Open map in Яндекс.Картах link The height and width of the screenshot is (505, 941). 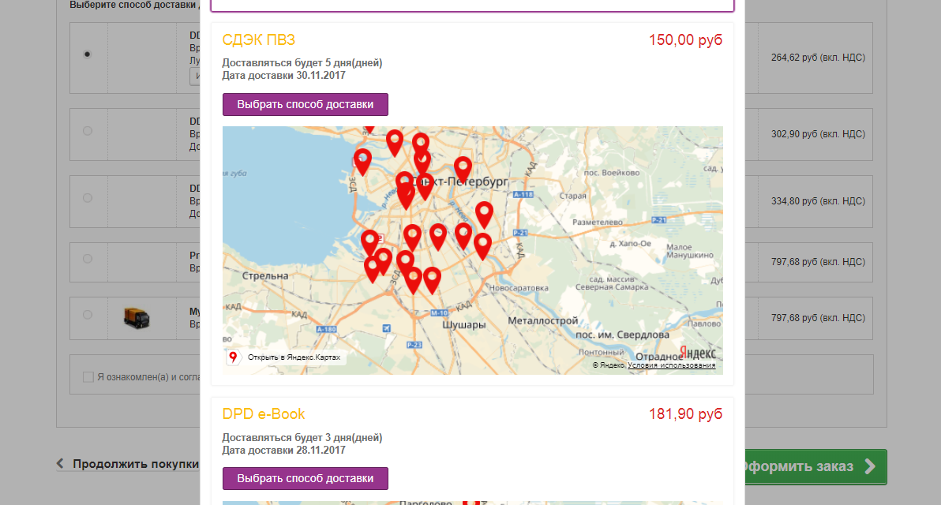tap(294, 357)
